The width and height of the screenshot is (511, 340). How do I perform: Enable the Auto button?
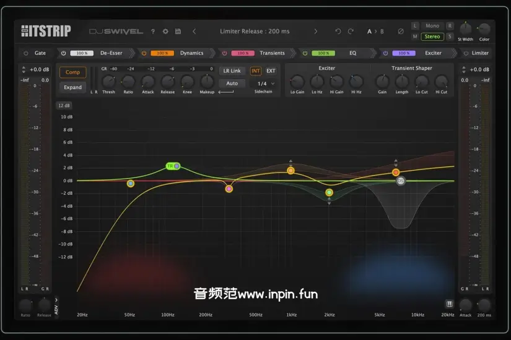click(232, 83)
